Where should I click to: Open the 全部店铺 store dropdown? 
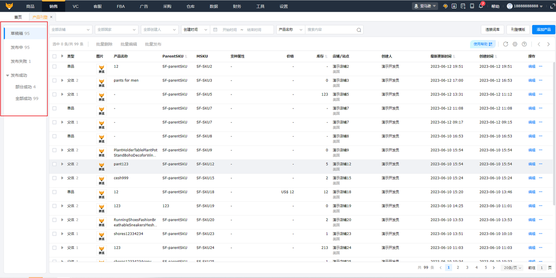pos(71,29)
